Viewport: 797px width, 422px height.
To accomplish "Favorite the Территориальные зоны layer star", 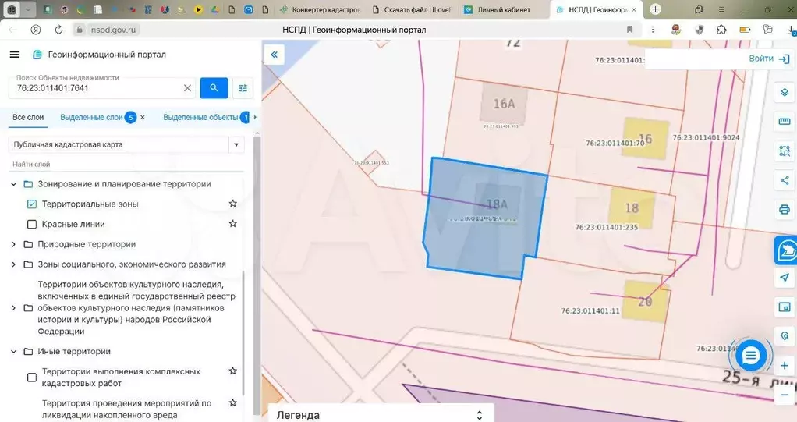I will click(233, 204).
